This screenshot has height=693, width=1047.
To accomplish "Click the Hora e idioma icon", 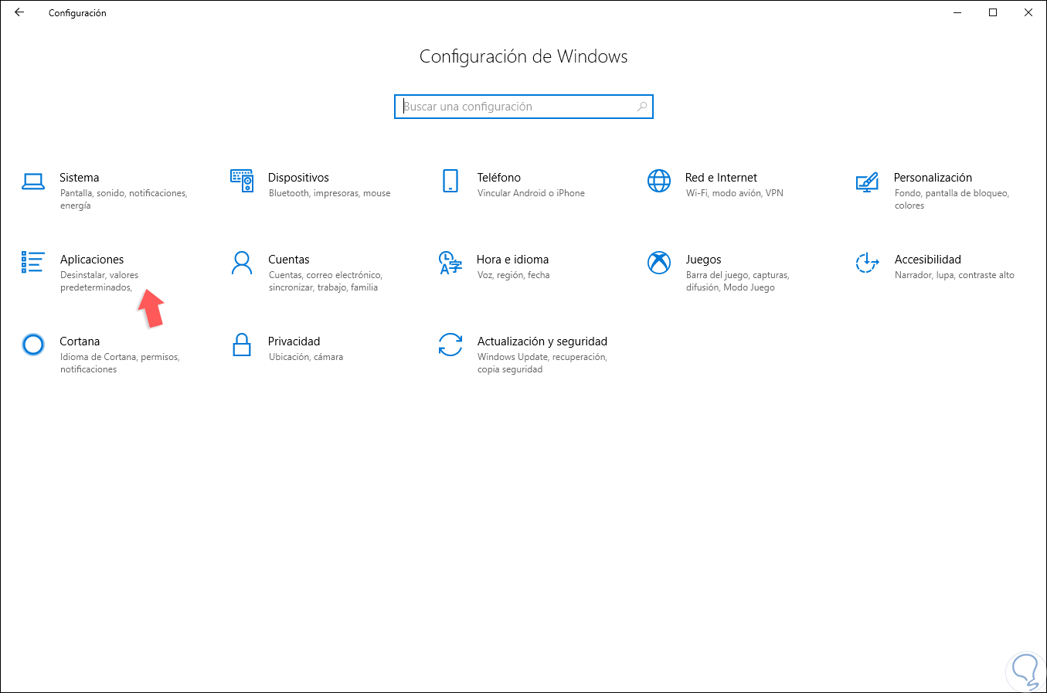I will point(450,263).
